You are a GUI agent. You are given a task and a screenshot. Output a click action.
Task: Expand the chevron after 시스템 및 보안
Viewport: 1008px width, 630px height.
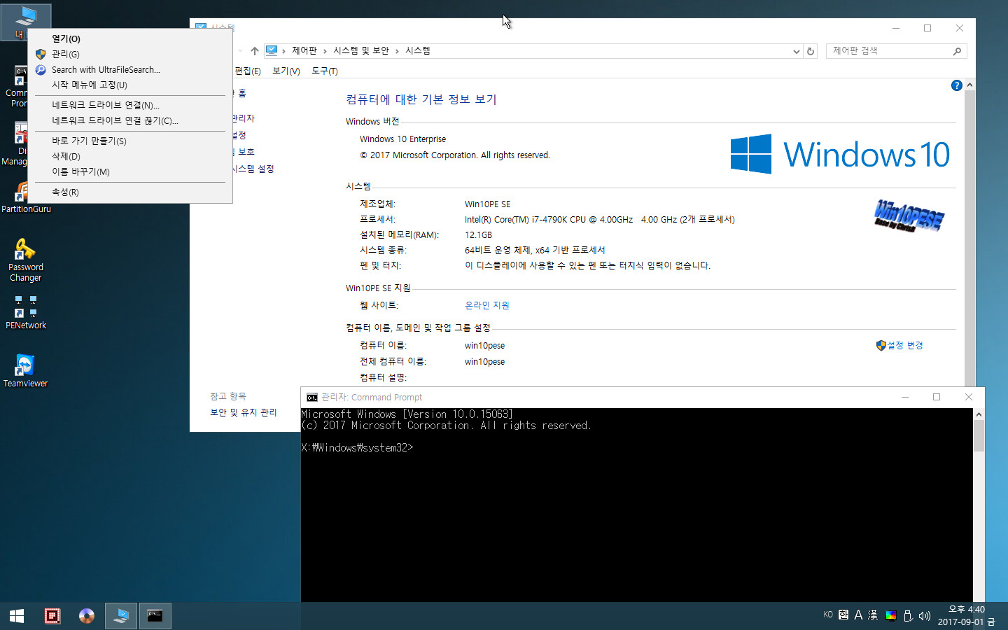(397, 51)
